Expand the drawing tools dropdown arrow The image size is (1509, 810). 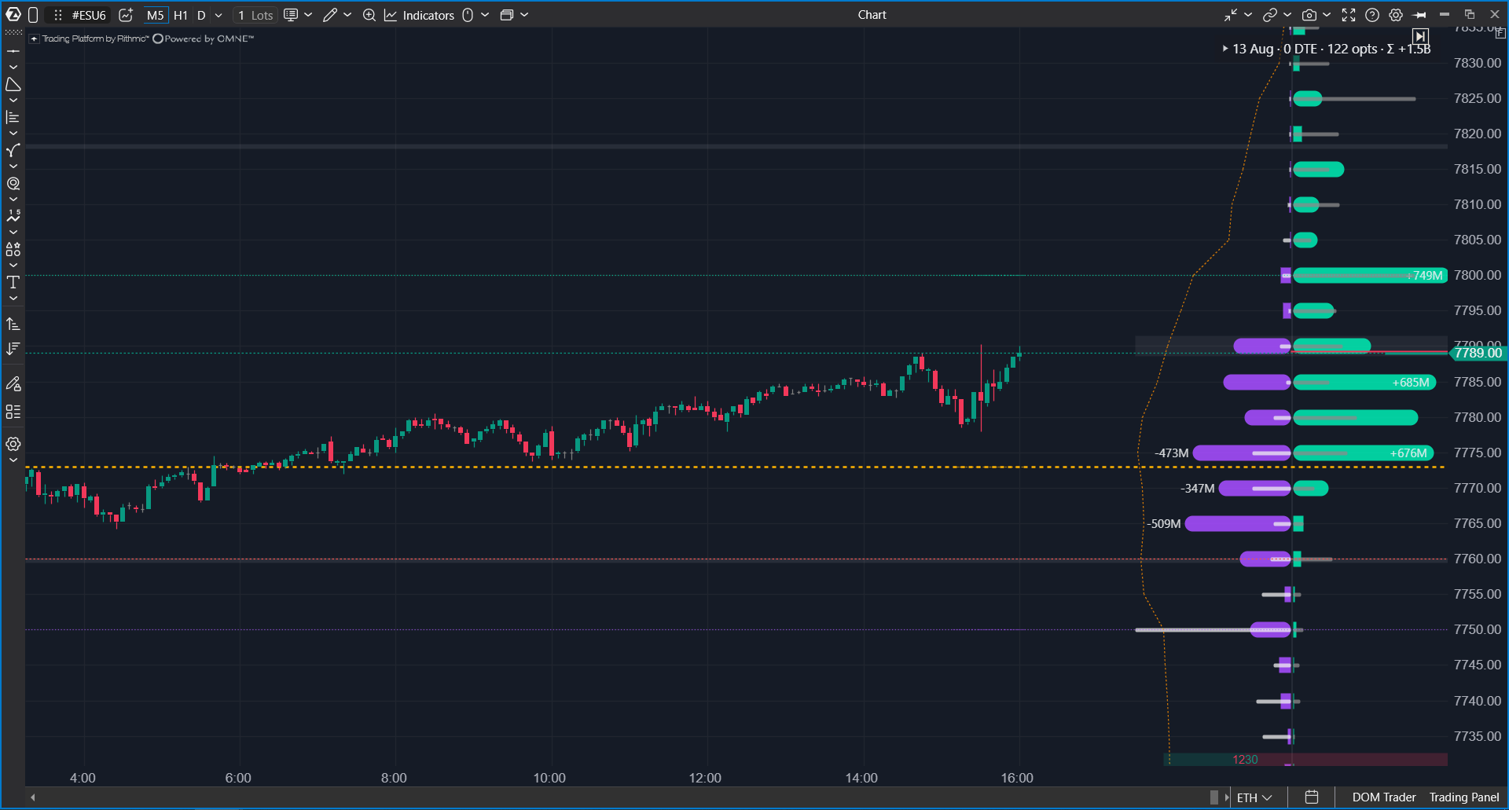pyautogui.click(x=347, y=15)
